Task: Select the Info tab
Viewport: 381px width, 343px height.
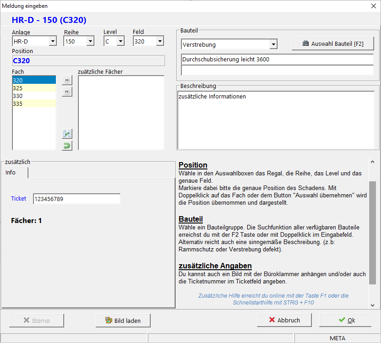Action: pos(11,173)
